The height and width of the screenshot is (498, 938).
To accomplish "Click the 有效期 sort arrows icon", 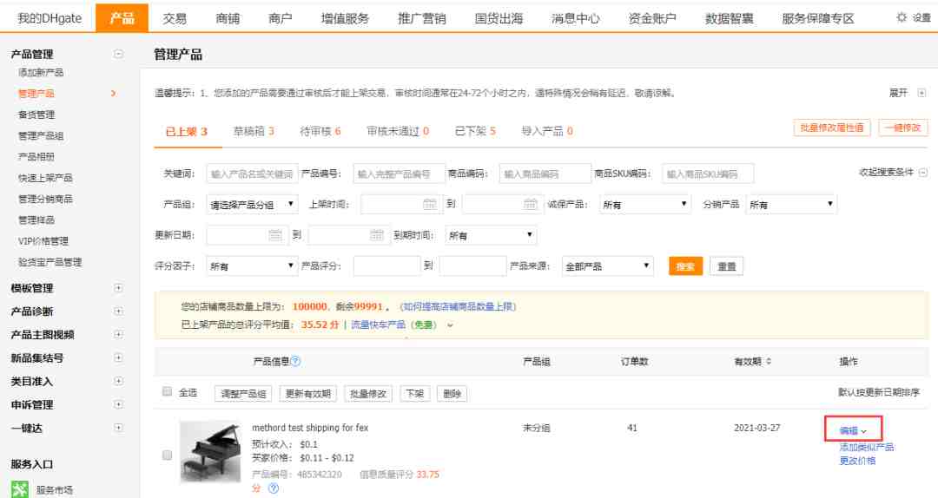I will [769, 361].
